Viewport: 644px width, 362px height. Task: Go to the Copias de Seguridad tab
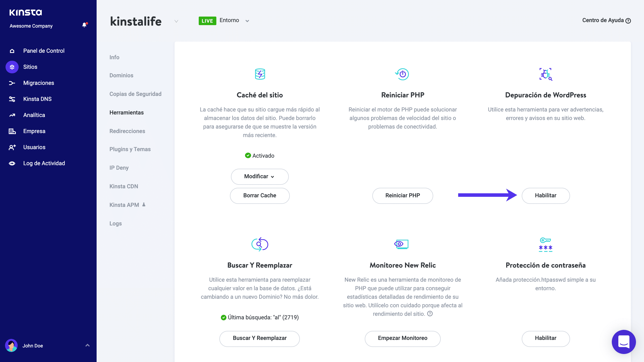pyautogui.click(x=135, y=94)
